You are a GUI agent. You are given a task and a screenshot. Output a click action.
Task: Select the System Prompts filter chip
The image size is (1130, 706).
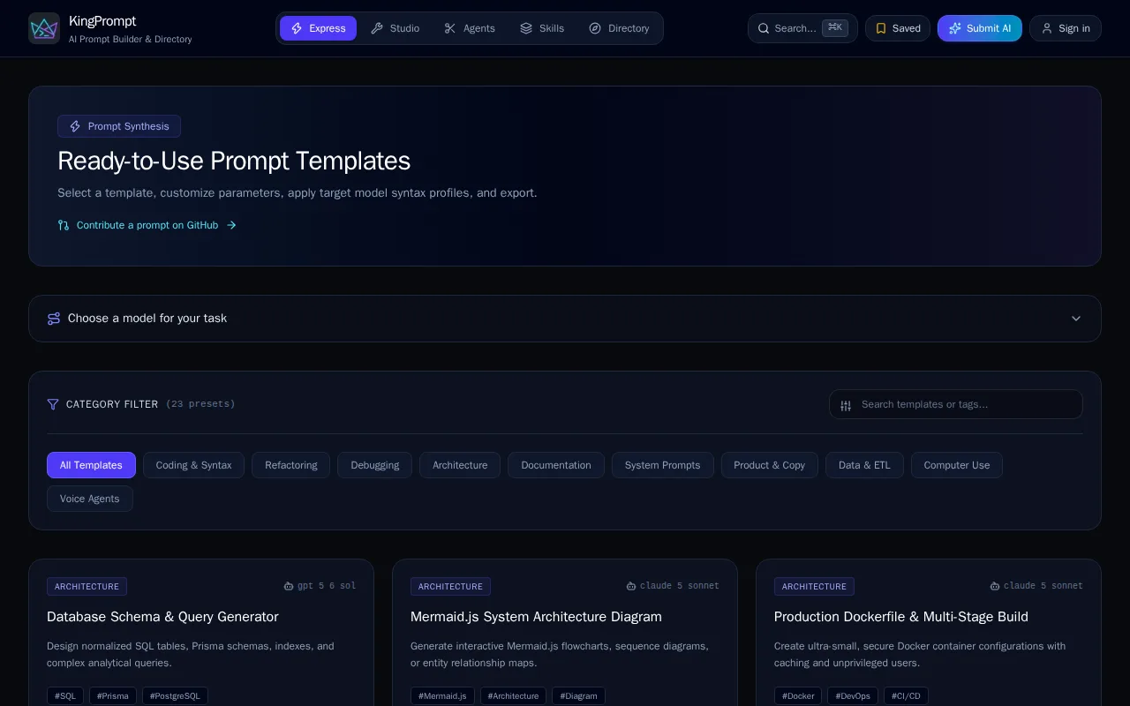pyautogui.click(x=662, y=465)
